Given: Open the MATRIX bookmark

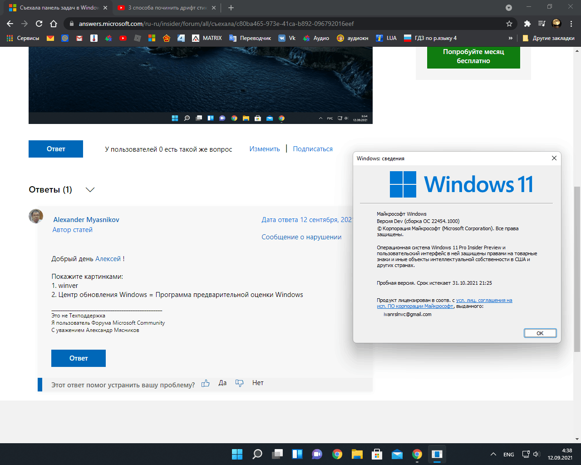Looking at the screenshot, I should (207, 38).
